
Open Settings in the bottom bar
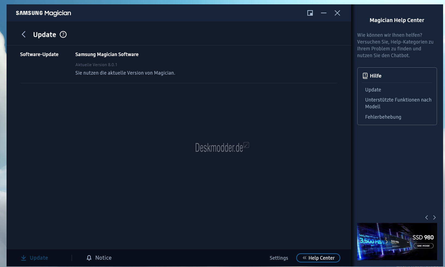tap(279, 258)
